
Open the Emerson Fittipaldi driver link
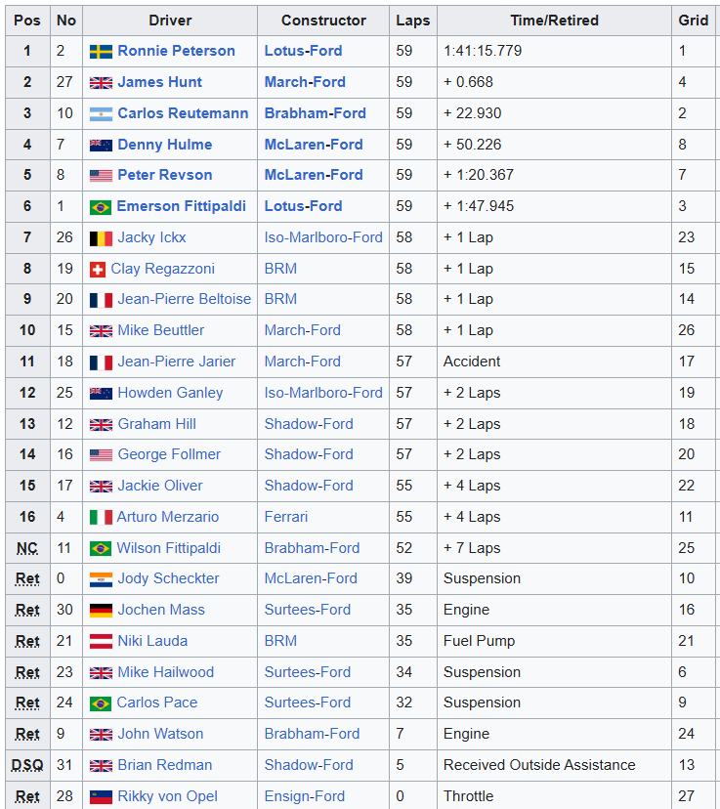(181, 206)
